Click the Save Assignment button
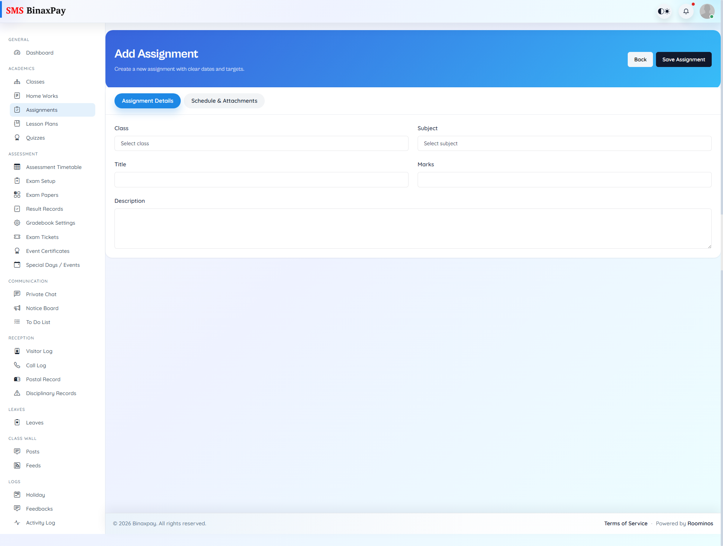723x546 pixels. (x=683, y=59)
